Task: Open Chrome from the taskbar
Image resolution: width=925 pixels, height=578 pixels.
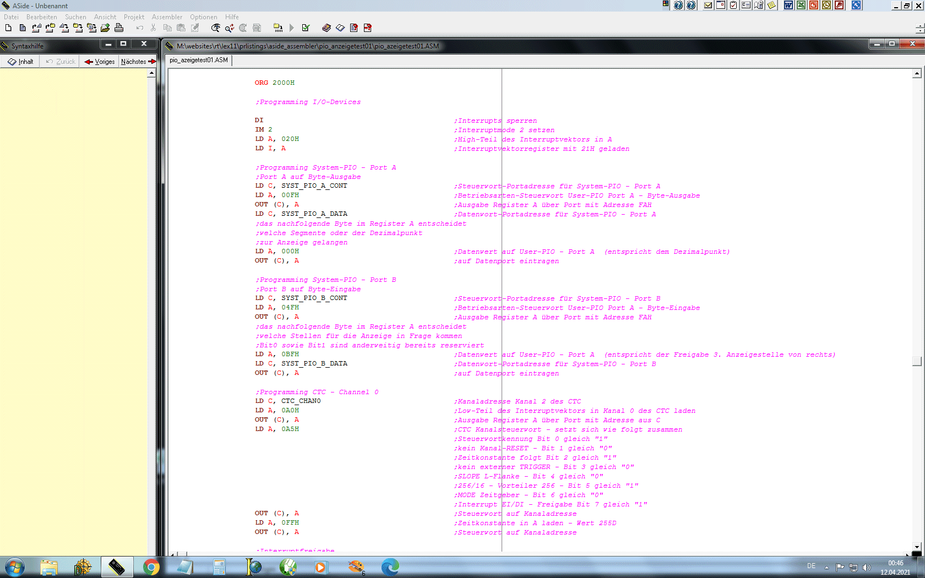Action: tap(151, 567)
